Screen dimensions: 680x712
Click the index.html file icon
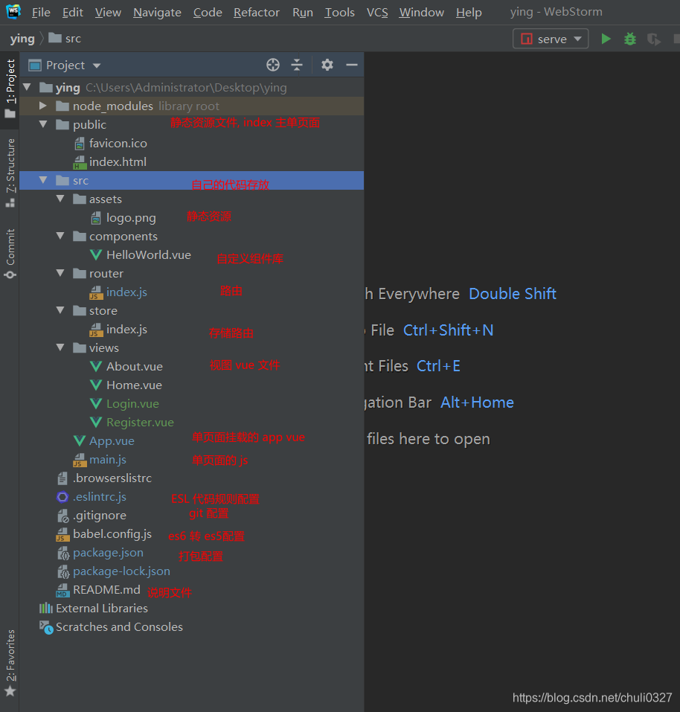pos(80,162)
